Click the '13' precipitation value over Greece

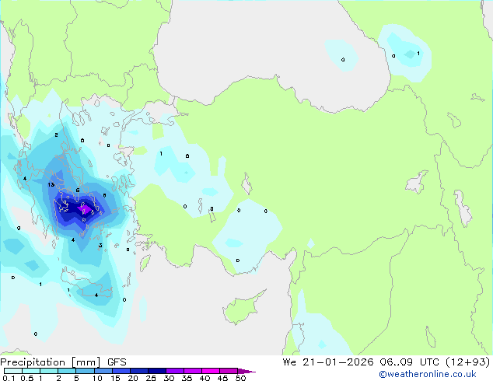click(x=51, y=184)
